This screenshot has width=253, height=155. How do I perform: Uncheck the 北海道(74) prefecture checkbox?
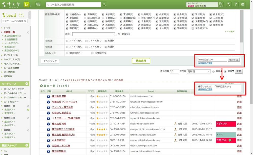coord(67,15)
